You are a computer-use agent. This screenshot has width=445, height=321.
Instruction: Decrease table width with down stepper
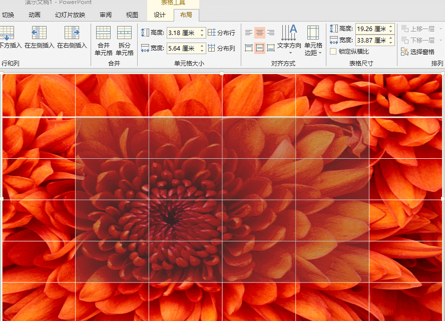[x=391, y=43]
